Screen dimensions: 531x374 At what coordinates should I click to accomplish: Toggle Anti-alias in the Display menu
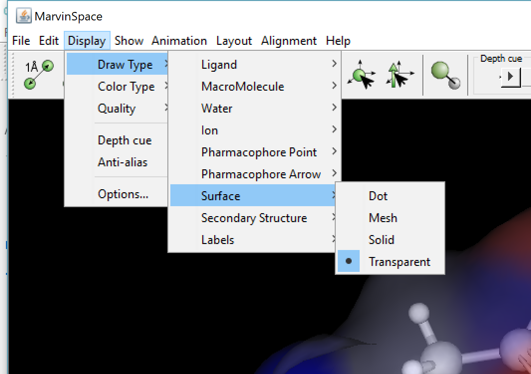(x=123, y=162)
